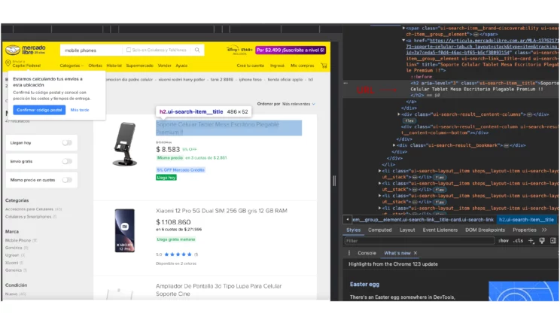Show more Styles pane tabs chevron
560x320 pixels.
(544, 230)
